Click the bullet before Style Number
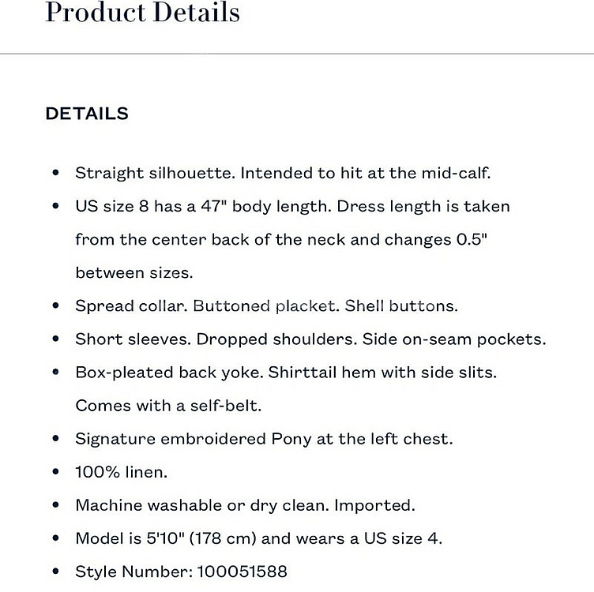This screenshot has height=592, width=594. pos(55,571)
